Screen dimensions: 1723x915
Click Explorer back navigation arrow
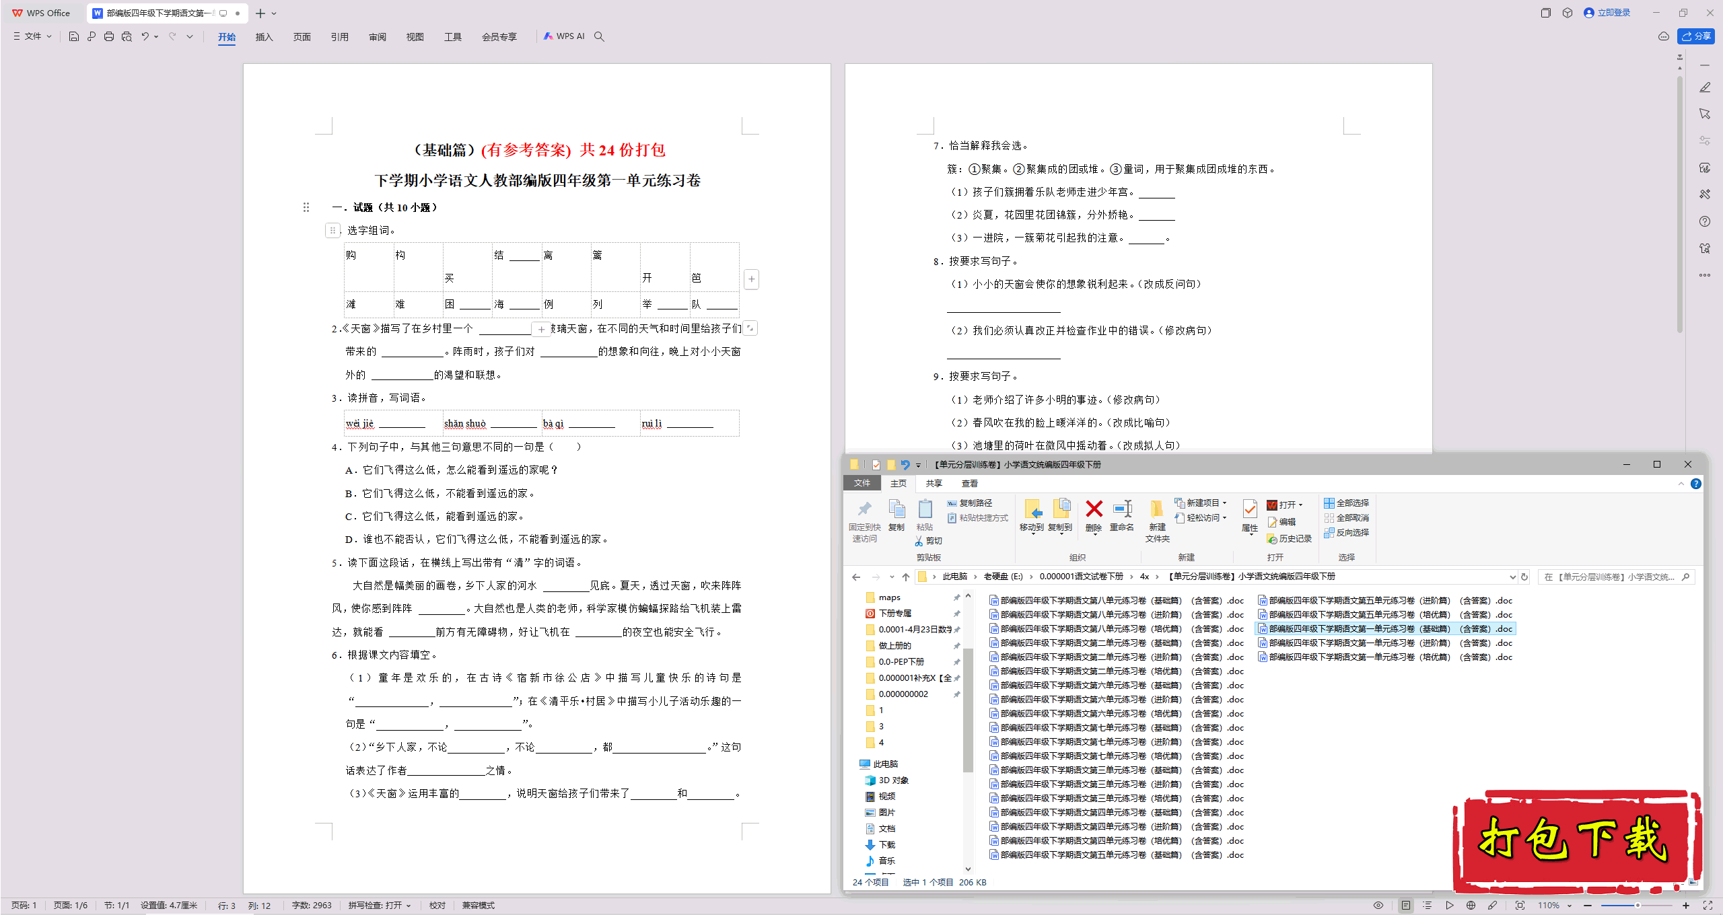point(856,577)
